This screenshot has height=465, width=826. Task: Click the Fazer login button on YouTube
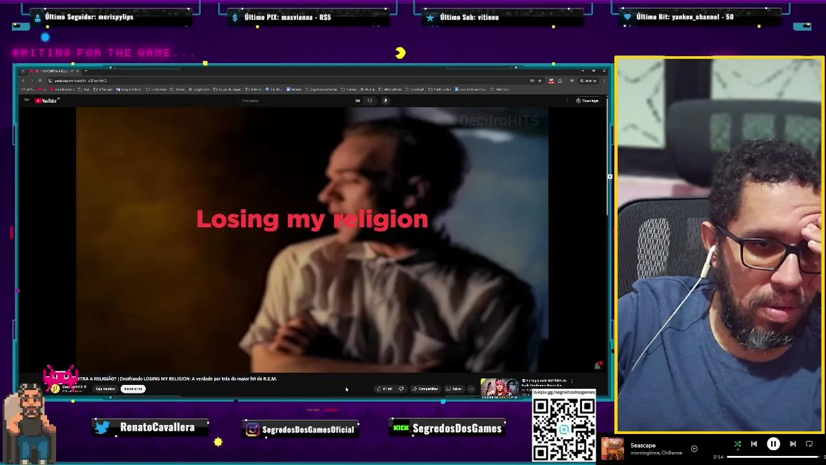587,101
